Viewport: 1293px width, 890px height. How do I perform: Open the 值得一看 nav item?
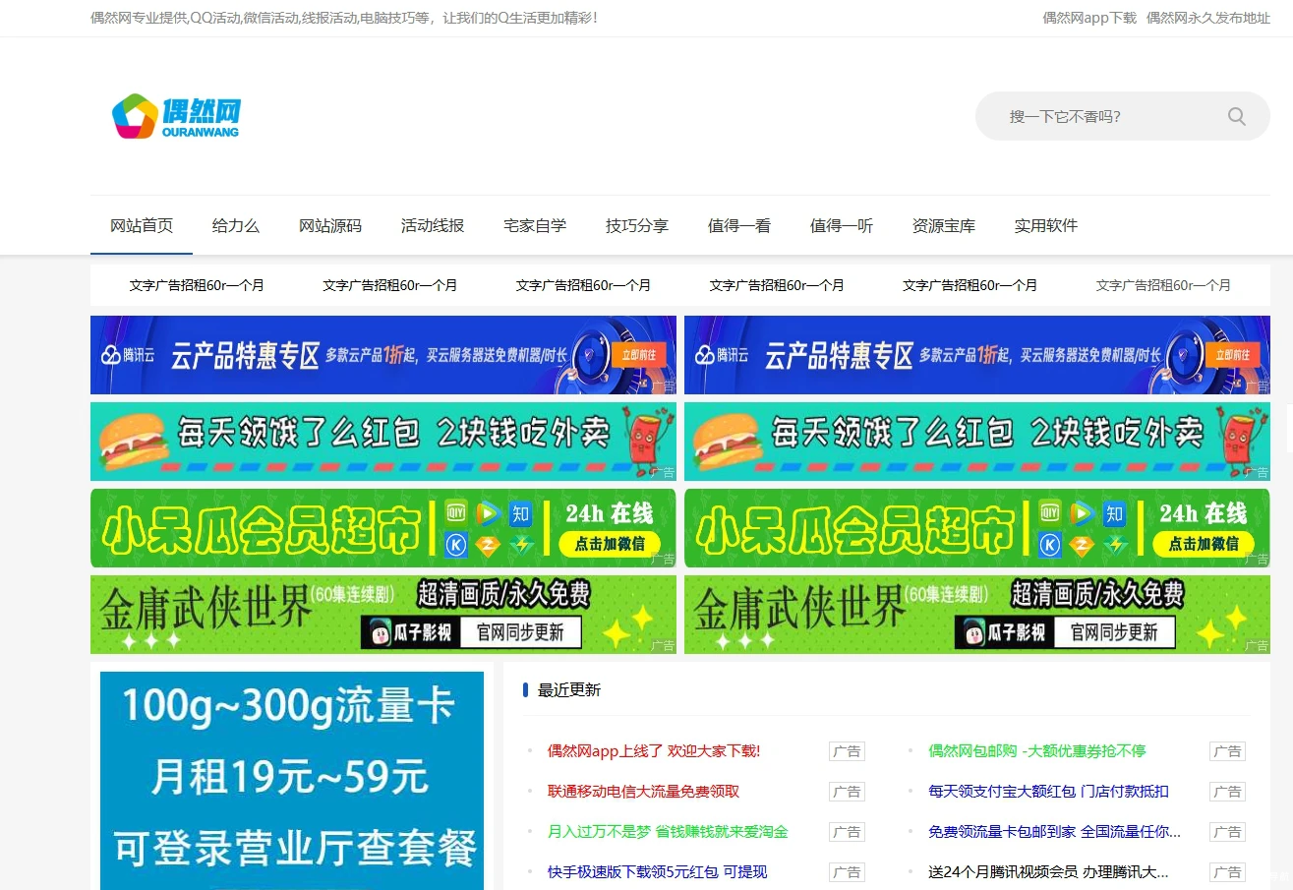click(739, 226)
